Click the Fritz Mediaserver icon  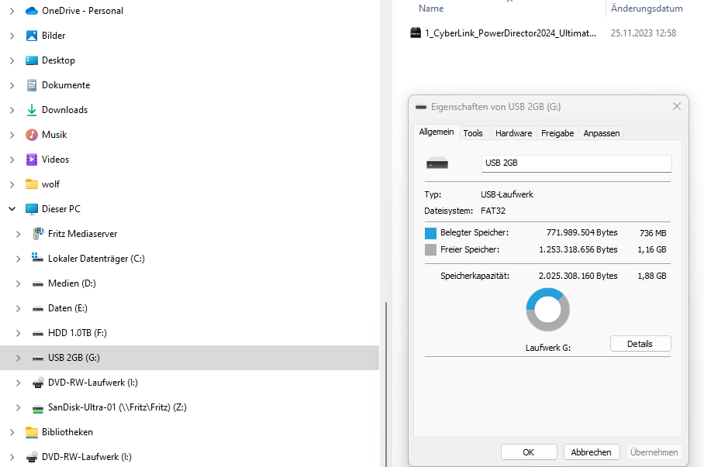(x=38, y=234)
